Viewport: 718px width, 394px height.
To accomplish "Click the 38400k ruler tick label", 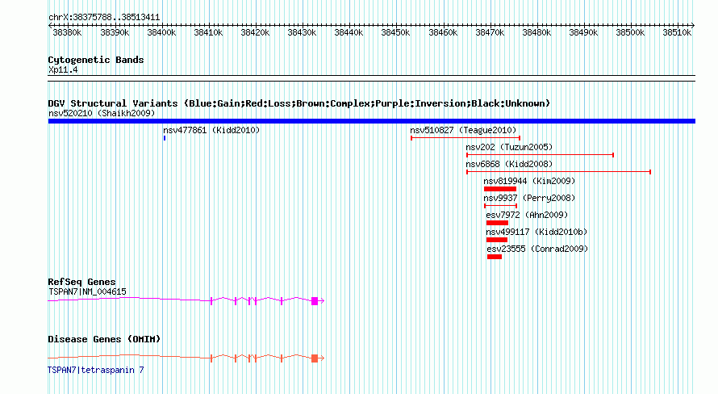I will click(161, 32).
